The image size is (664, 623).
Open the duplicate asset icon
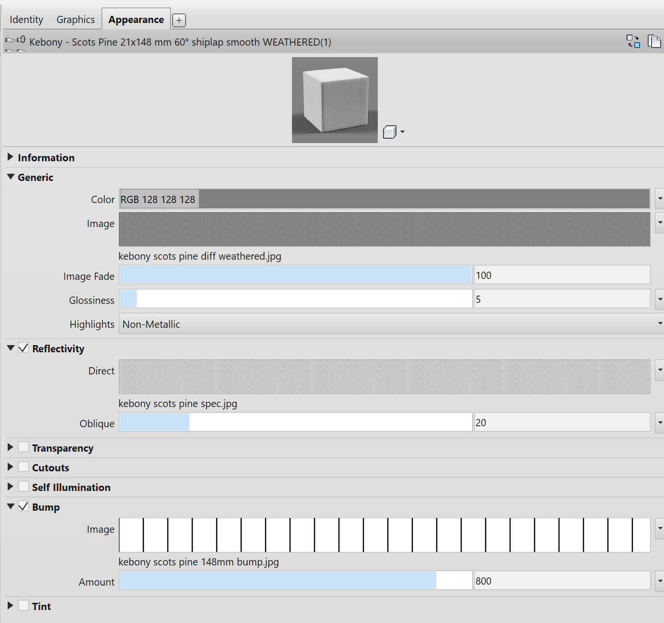(655, 42)
